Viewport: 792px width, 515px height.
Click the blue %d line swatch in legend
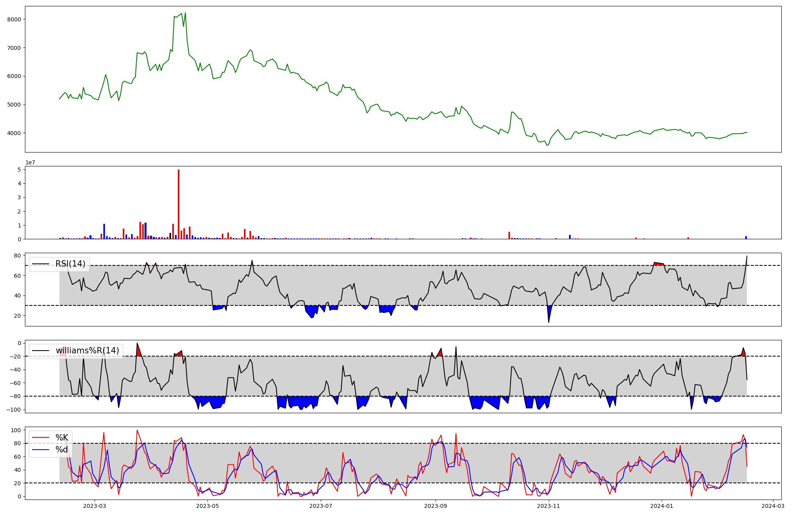click(x=41, y=450)
